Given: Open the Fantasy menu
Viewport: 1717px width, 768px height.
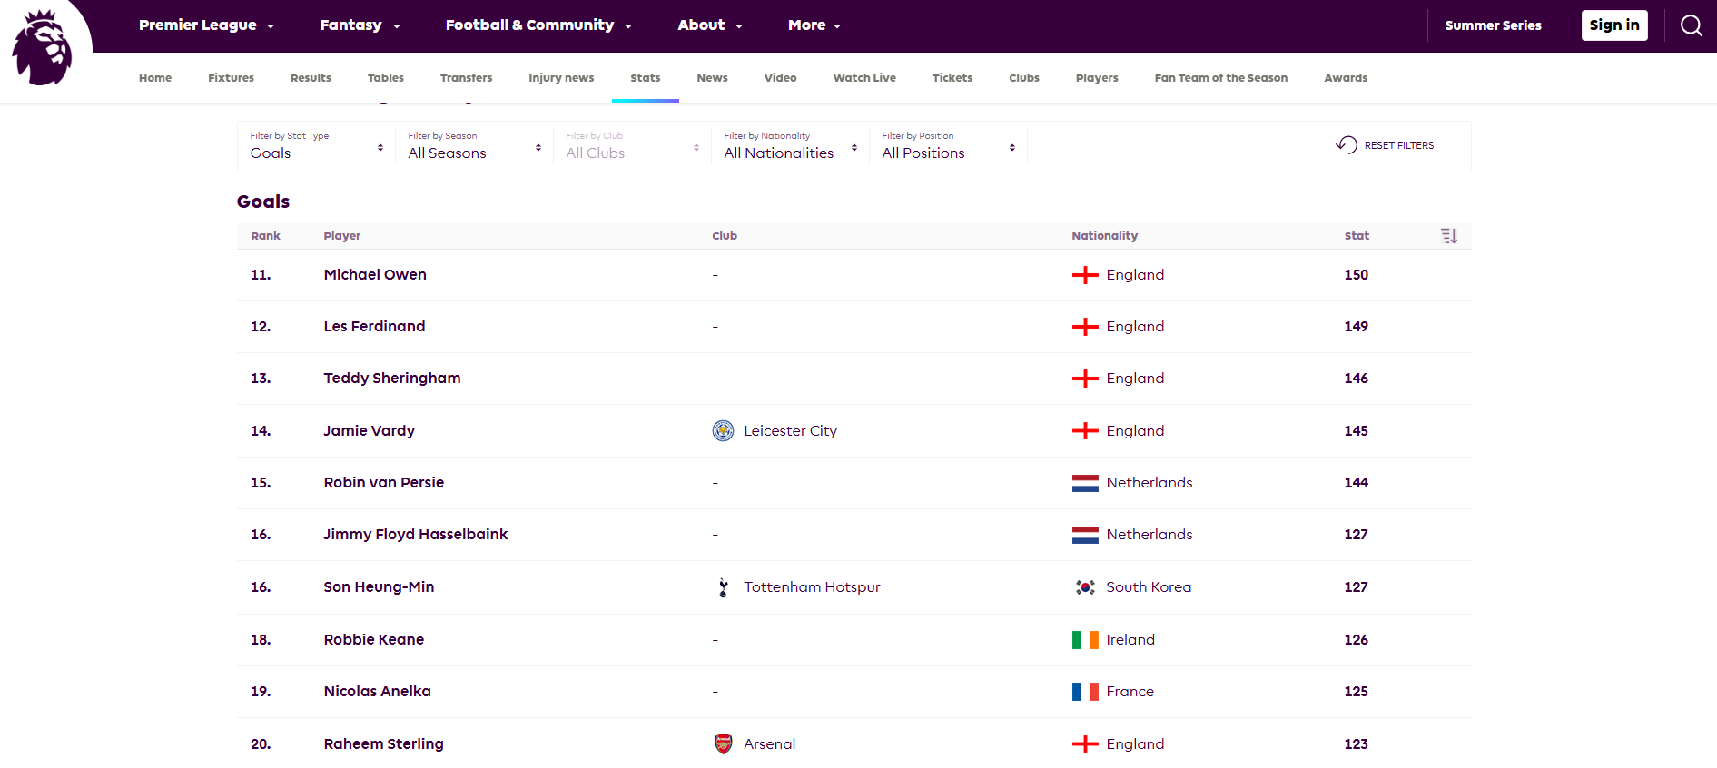Looking at the screenshot, I should pyautogui.click(x=360, y=25).
